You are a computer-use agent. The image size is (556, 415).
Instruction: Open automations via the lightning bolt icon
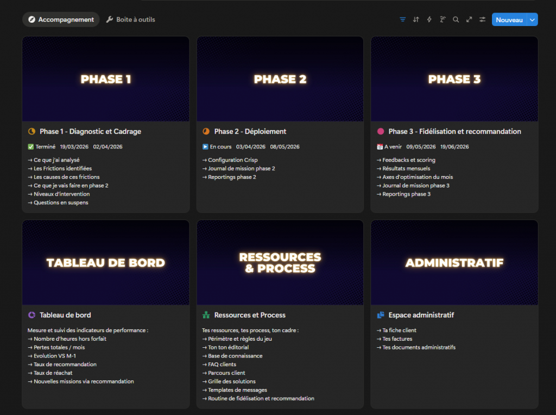429,20
